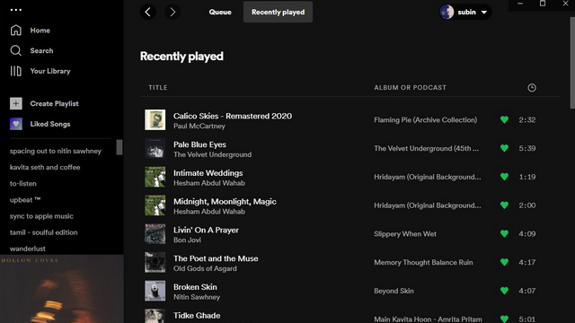This screenshot has height=323, width=575.
Task: Open the Hollow Coves now-playing cover art
Action: coord(62,289)
